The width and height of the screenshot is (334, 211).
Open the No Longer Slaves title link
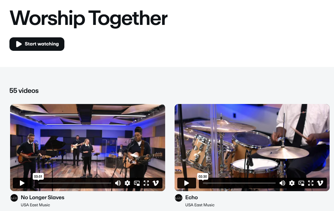(42, 198)
